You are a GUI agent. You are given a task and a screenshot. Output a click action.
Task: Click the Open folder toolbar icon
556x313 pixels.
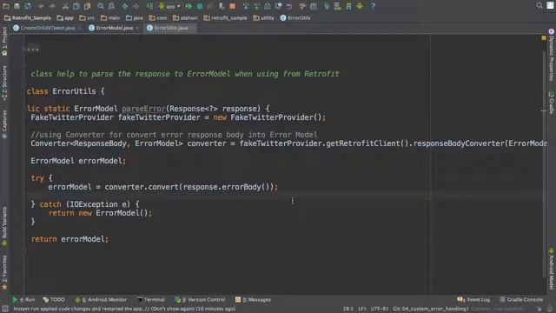[6, 6]
